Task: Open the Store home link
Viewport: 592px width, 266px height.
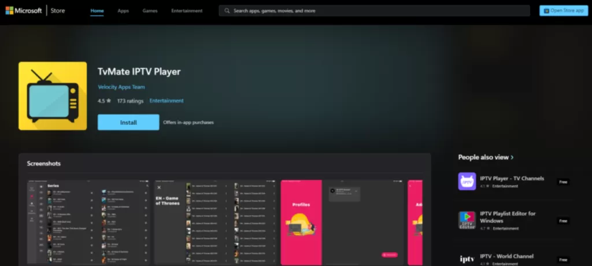Action: click(x=58, y=10)
